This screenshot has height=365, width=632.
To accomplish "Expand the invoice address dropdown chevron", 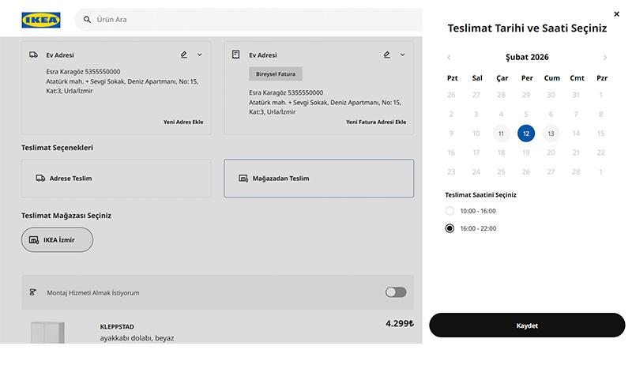I will [x=402, y=55].
